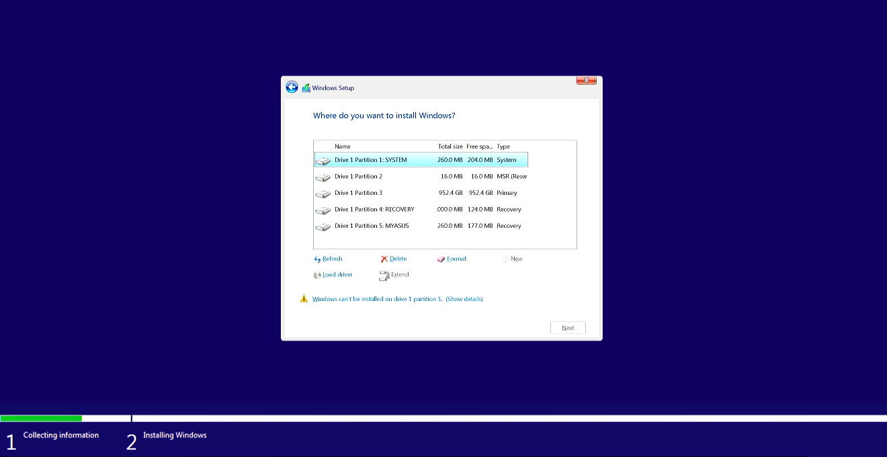Click the drive icon beside Drive 1 Partition 2
Image resolution: width=887 pixels, height=457 pixels.
[323, 177]
